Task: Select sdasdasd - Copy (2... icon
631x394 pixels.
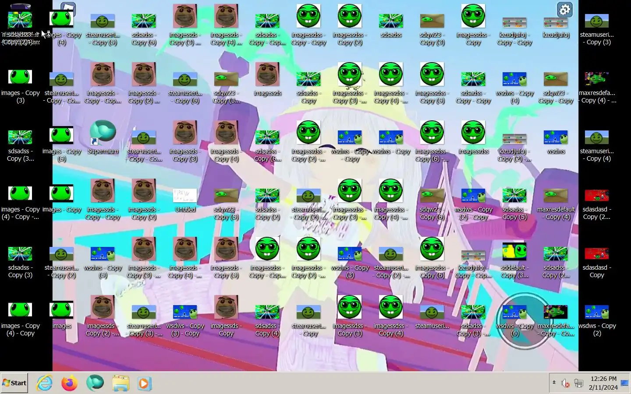Action: pyautogui.click(x=597, y=204)
